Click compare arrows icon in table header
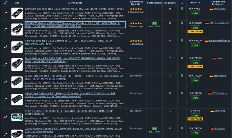Screen dimensions: 232x138 click(x=6, y=3)
